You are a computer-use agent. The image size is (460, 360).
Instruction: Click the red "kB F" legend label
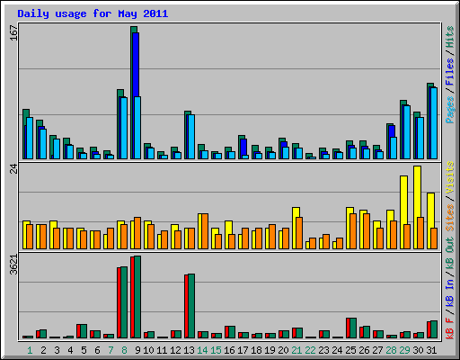(x=449, y=328)
